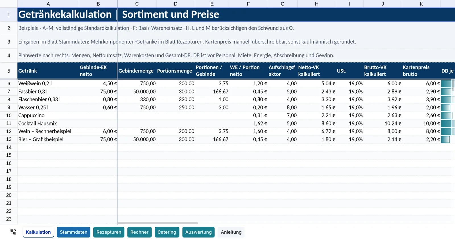This screenshot has height=239, width=455.
Task: Select Cocktail Hausmix WE/Portion 1,62 €
Action: (248, 123)
